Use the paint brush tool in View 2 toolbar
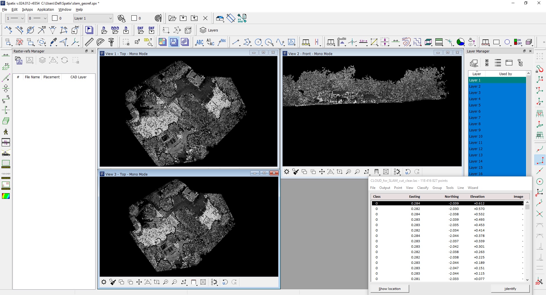This screenshot has height=295, width=546. (295, 172)
